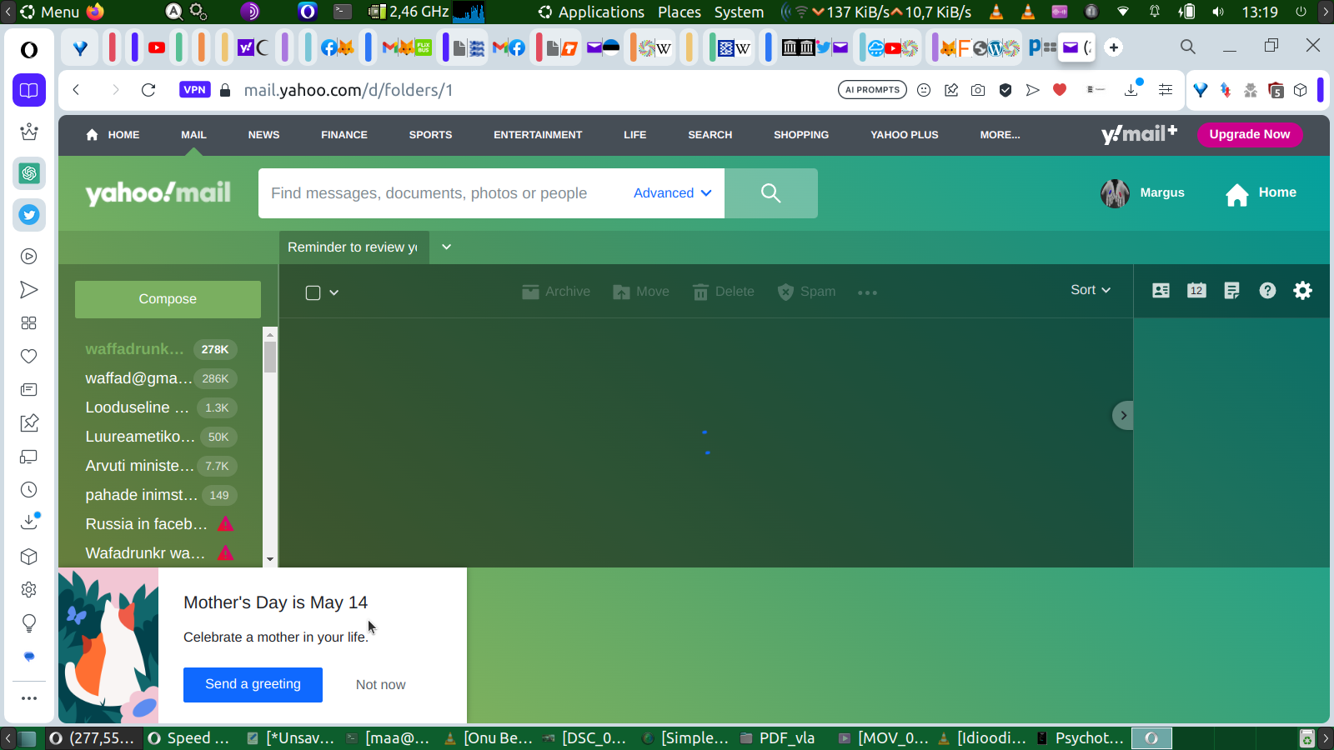Click the magnifier search button in Yahoo Mail
Screen dimensions: 1334x750
click(x=771, y=193)
